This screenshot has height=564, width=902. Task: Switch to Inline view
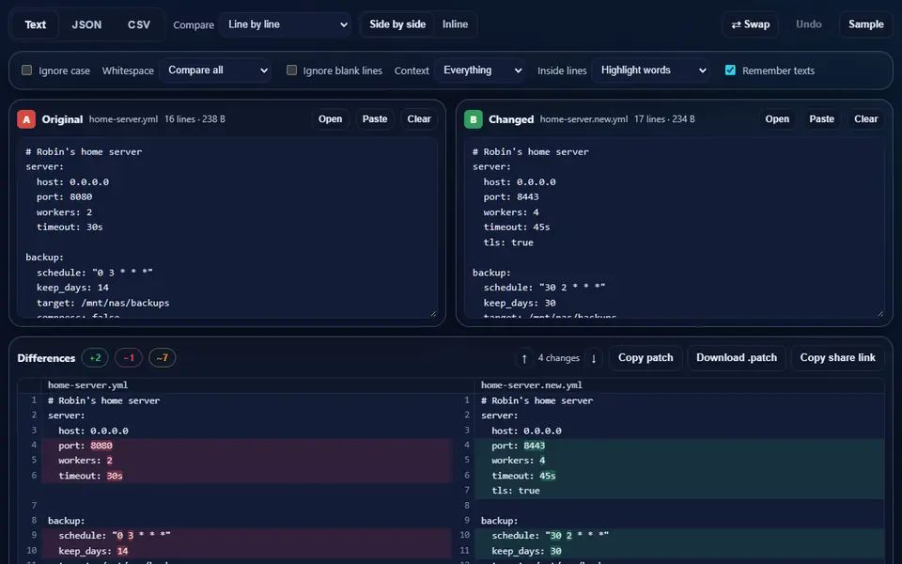(x=455, y=24)
